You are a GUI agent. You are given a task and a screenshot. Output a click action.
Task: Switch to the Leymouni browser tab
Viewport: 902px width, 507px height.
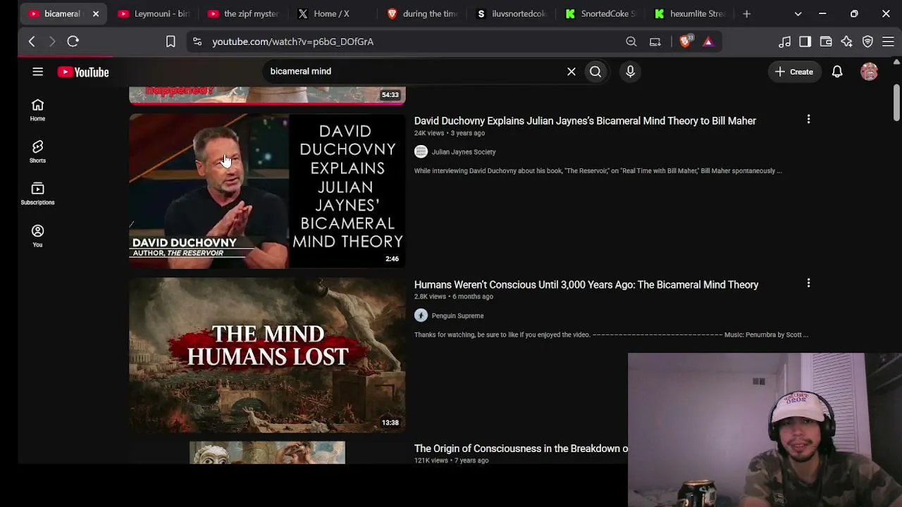(154, 13)
